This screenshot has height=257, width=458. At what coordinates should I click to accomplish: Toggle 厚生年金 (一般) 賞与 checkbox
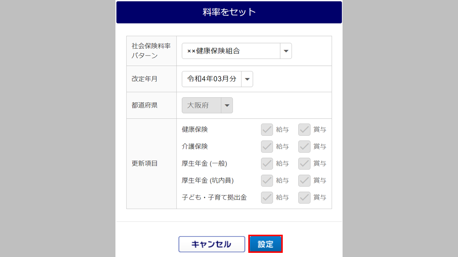tap(304, 164)
